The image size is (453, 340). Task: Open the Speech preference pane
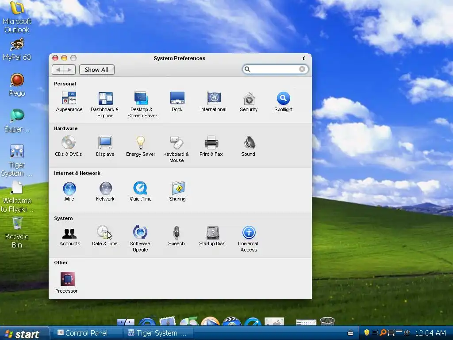[177, 236]
